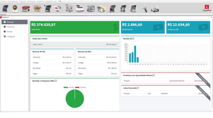Open the Integrações menu

tap(49, 1)
